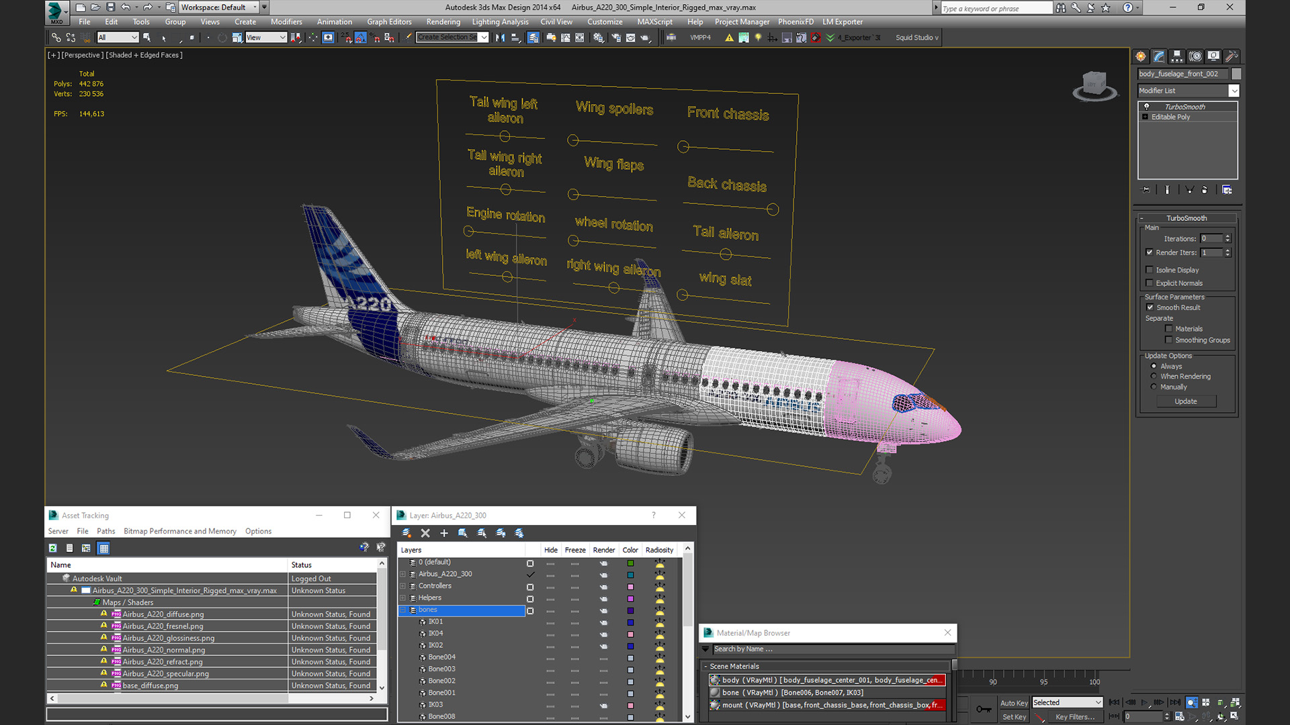Click the object color swatch next to body_fuselage_front_002
The image size is (1290, 725).
[1236, 74]
